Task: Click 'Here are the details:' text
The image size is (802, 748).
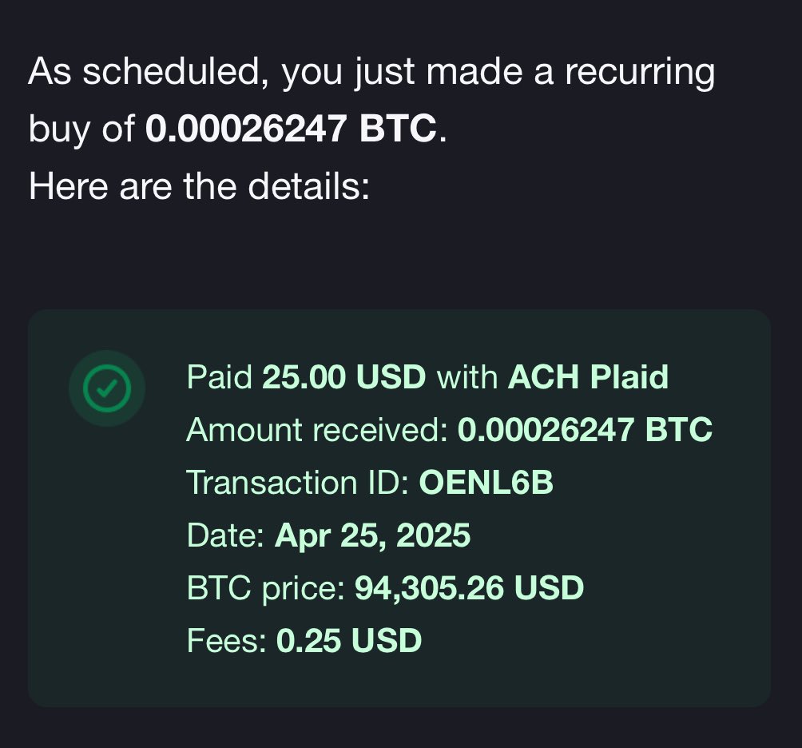Action: pos(199,185)
